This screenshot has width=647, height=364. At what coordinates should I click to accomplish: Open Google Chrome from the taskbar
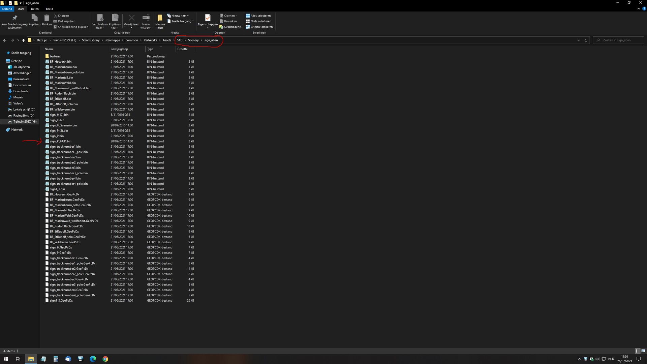click(105, 359)
